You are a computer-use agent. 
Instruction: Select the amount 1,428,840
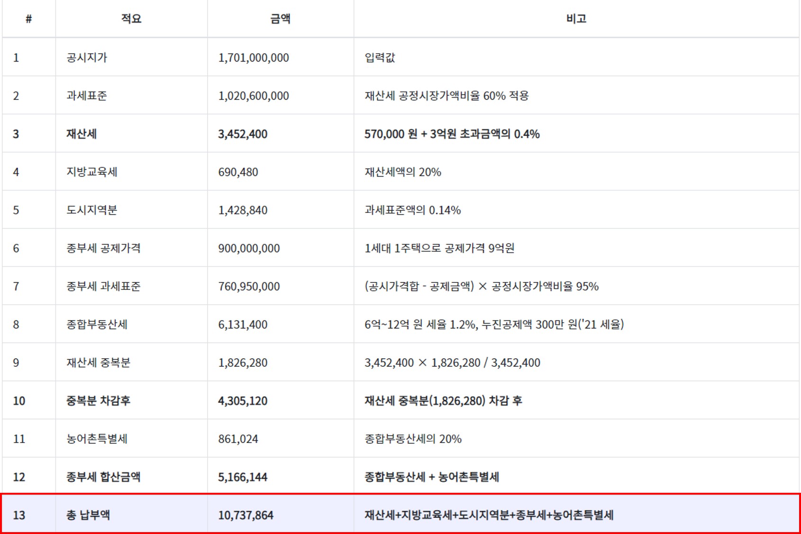243,210
